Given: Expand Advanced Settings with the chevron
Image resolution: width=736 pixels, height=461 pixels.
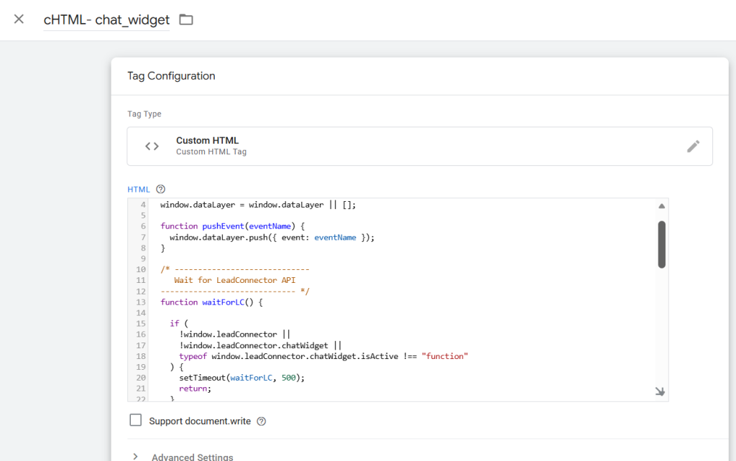Looking at the screenshot, I should 135,457.
